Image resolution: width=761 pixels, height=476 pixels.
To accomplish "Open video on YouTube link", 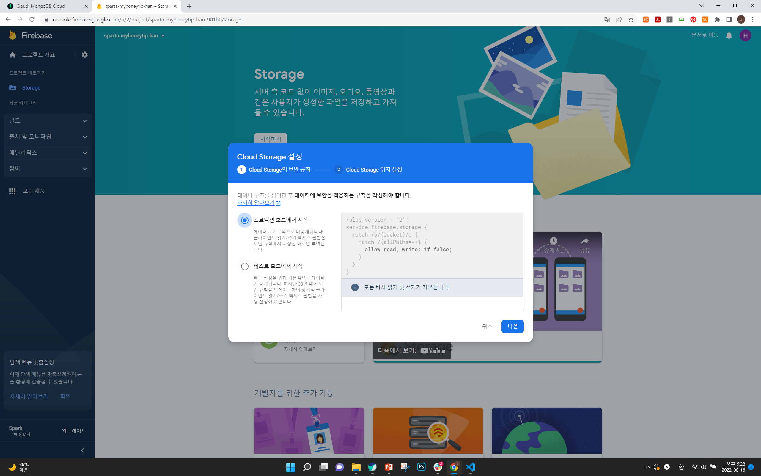I will [412, 350].
